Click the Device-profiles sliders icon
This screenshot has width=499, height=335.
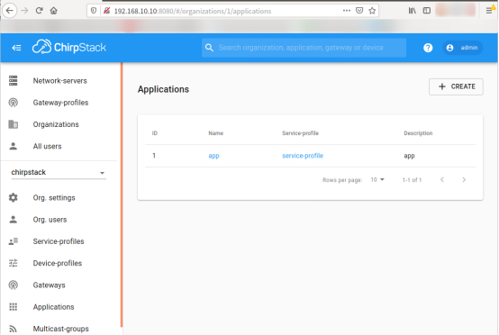[13, 263]
